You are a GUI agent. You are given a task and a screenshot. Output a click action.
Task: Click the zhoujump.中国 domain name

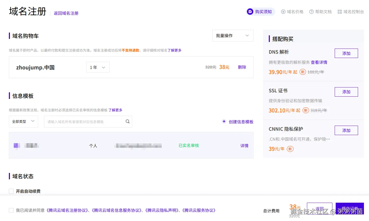(x=35, y=67)
